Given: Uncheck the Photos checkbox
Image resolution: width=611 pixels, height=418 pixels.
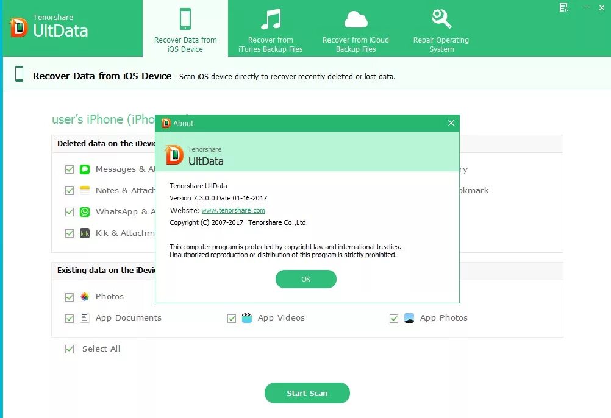Looking at the screenshot, I should pyautogui.click(x=70, y=297).
